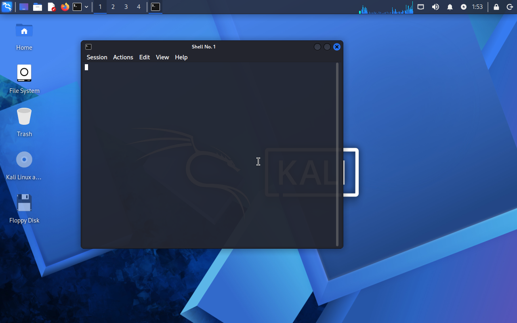517x323 pixels.
Task: Open the Help menu in terminal
Action: click(x=181, y=57)
